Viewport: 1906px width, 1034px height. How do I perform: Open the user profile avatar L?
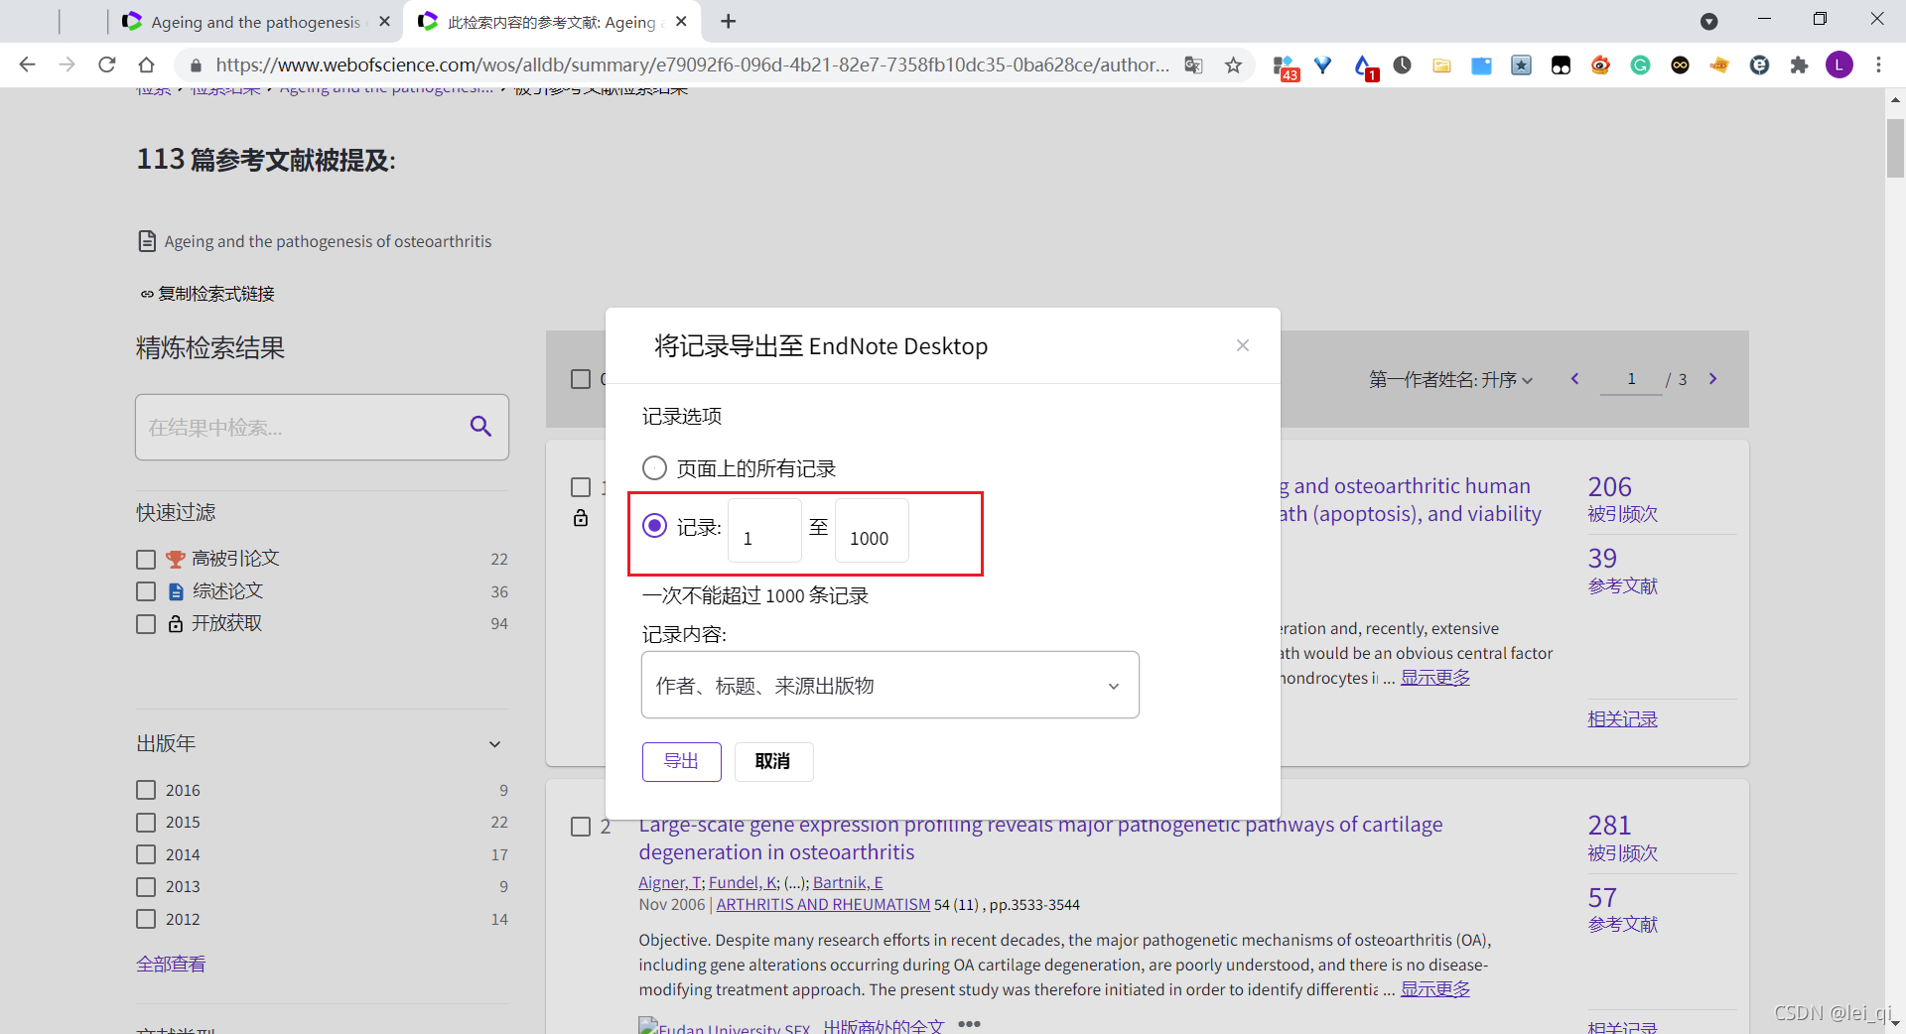[x=1838, y=65]
